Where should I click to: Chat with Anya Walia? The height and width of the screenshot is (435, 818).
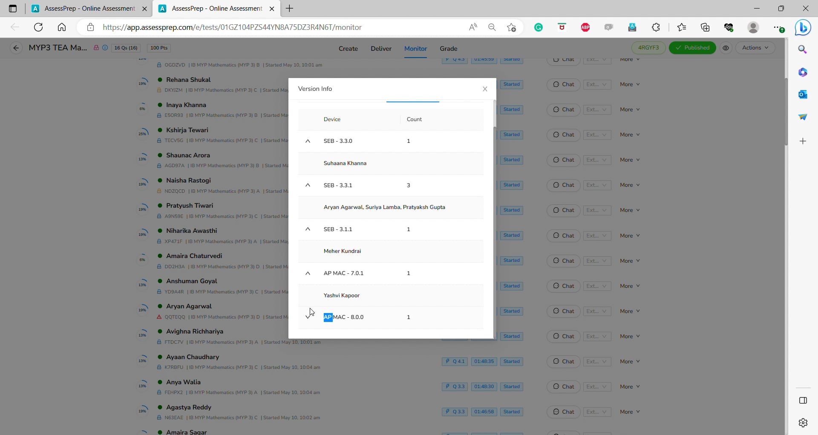pos(563,387)
